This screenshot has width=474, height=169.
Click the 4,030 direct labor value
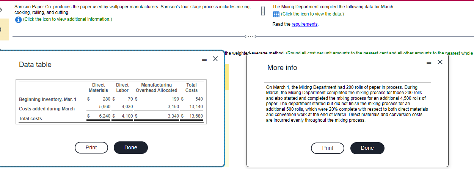[x=127, y=107]
